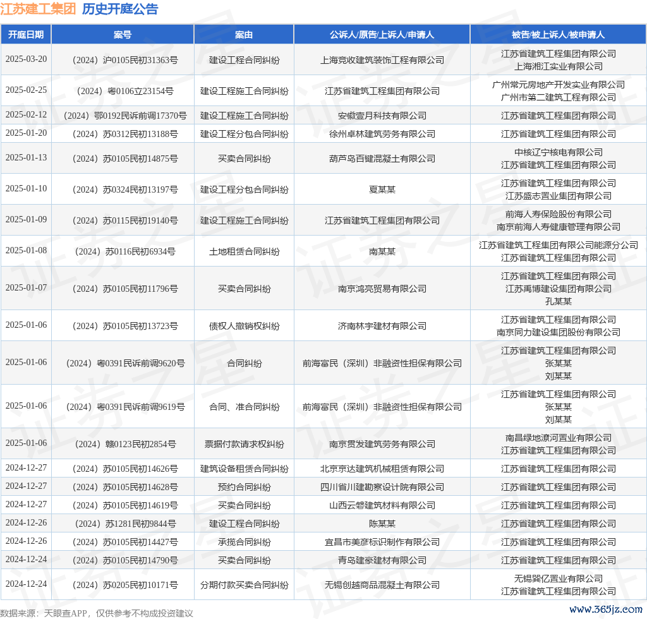Click the date 2025-01-20
The image size is (647, 619).
click(x=26, y=133)
